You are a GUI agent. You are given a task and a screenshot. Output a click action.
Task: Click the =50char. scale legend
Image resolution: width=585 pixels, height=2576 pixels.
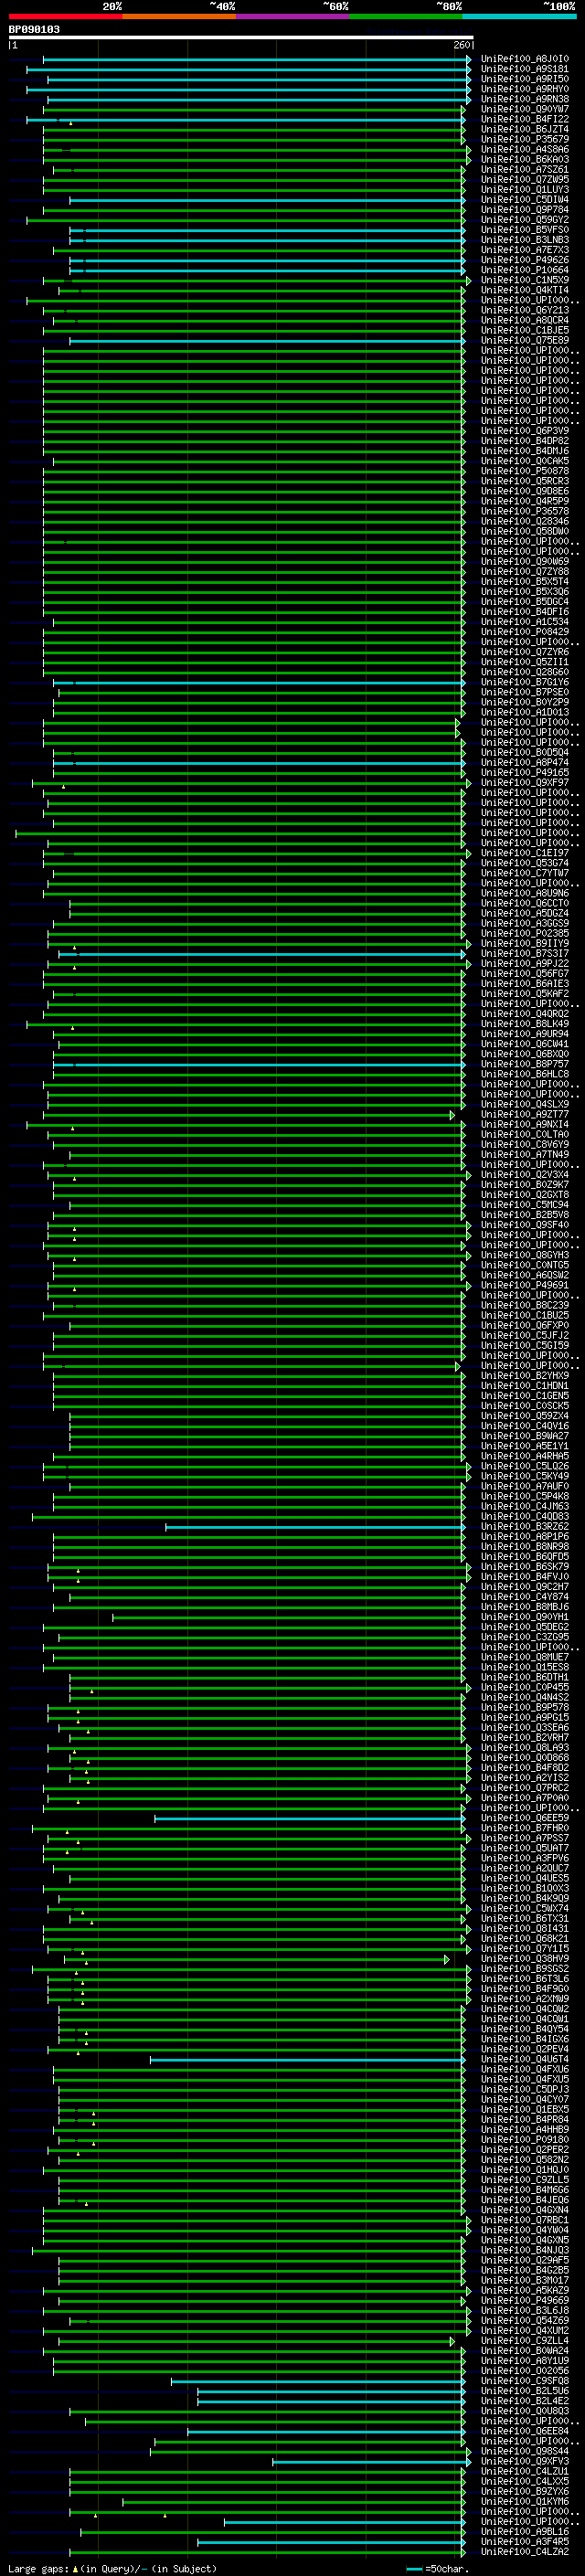click(x=438, y=2568)
